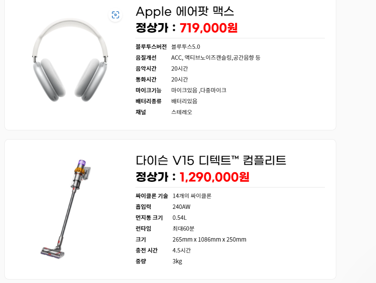
Task: Click the Apple 에어팟 맥스 product title
Action: [185, 11]
